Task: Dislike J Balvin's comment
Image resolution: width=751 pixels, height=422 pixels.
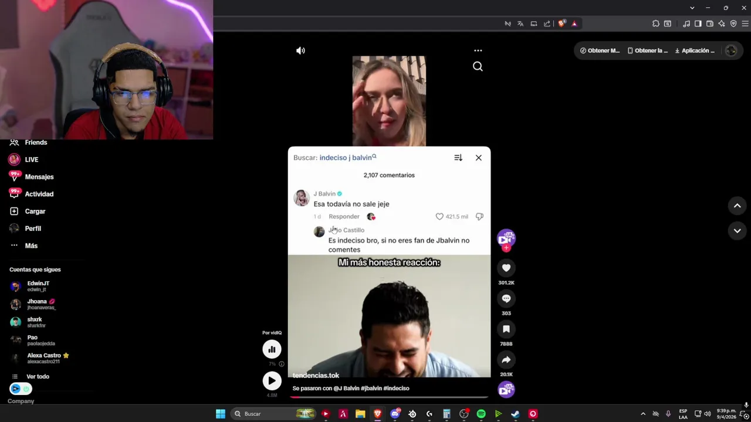Action: tap(479, 216)
